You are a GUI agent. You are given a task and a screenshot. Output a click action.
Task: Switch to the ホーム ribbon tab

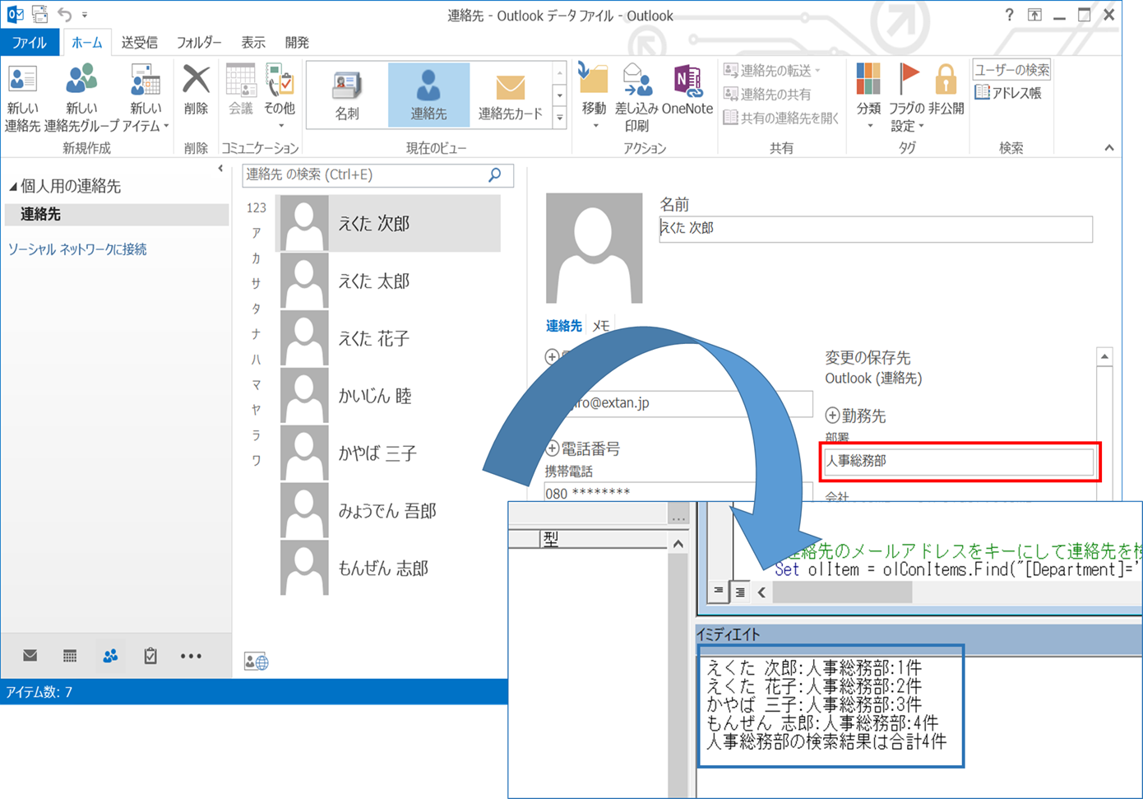[86, 42]
